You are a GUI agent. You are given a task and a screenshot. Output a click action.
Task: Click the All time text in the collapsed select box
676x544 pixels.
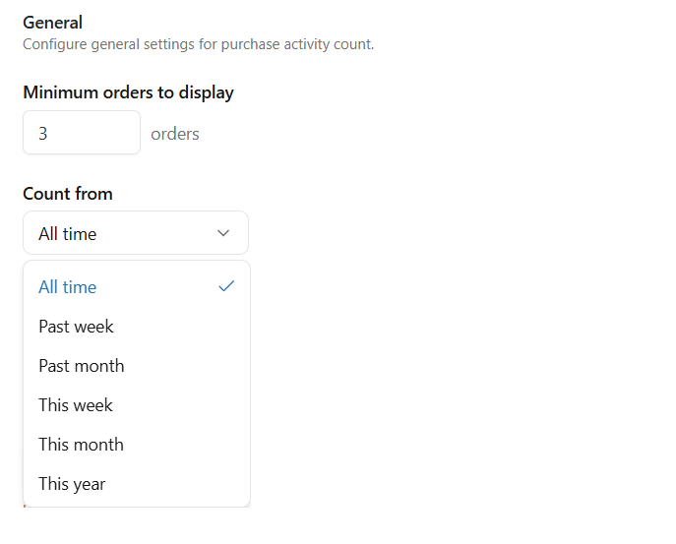68,234
